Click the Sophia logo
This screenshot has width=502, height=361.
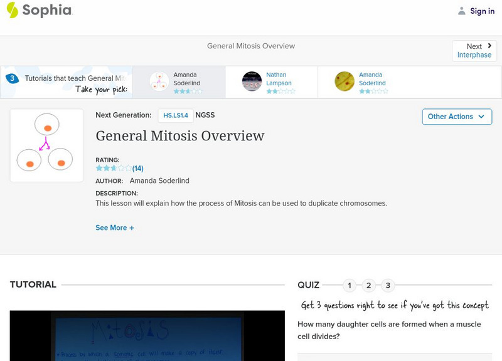coord(40,10)
